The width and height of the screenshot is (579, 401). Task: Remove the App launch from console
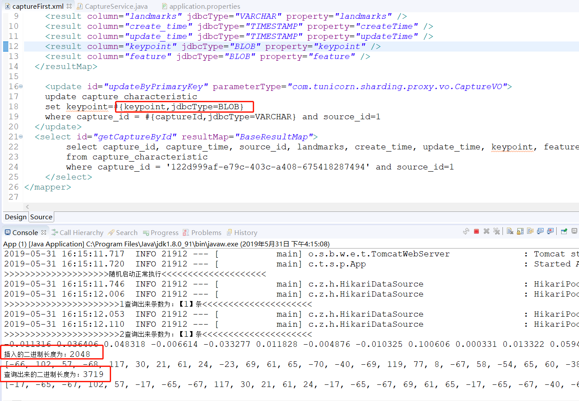(487, 232)
